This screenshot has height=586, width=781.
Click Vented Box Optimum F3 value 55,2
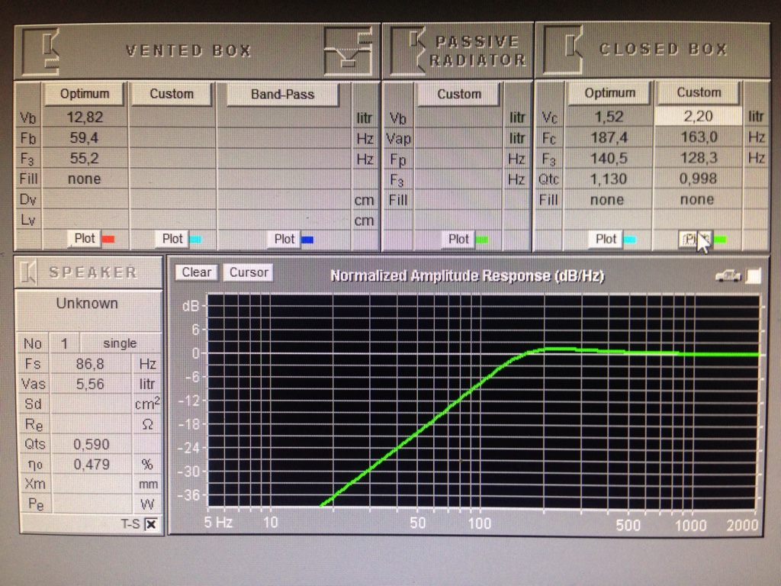click(x=85, y=159)
